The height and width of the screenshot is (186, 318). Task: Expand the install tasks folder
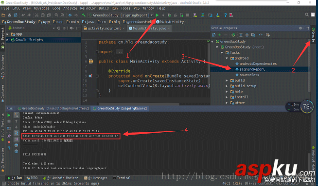(x=227, y=97)
